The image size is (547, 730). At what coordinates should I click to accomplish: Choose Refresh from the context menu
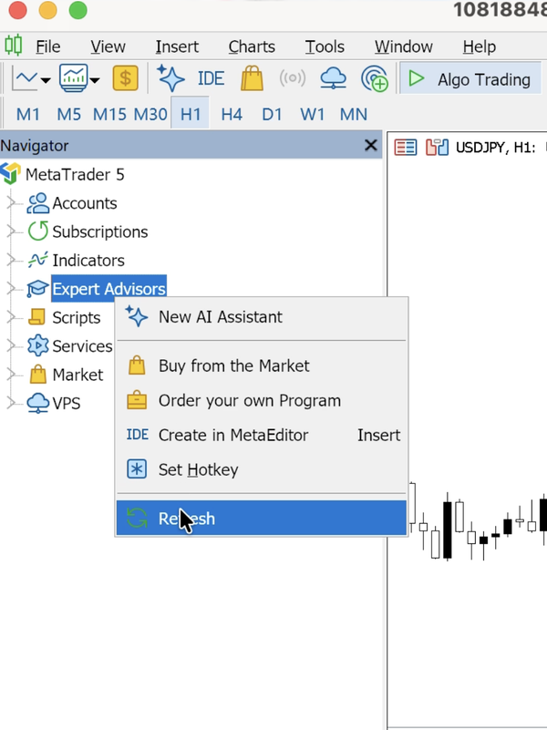pos(261,519)
